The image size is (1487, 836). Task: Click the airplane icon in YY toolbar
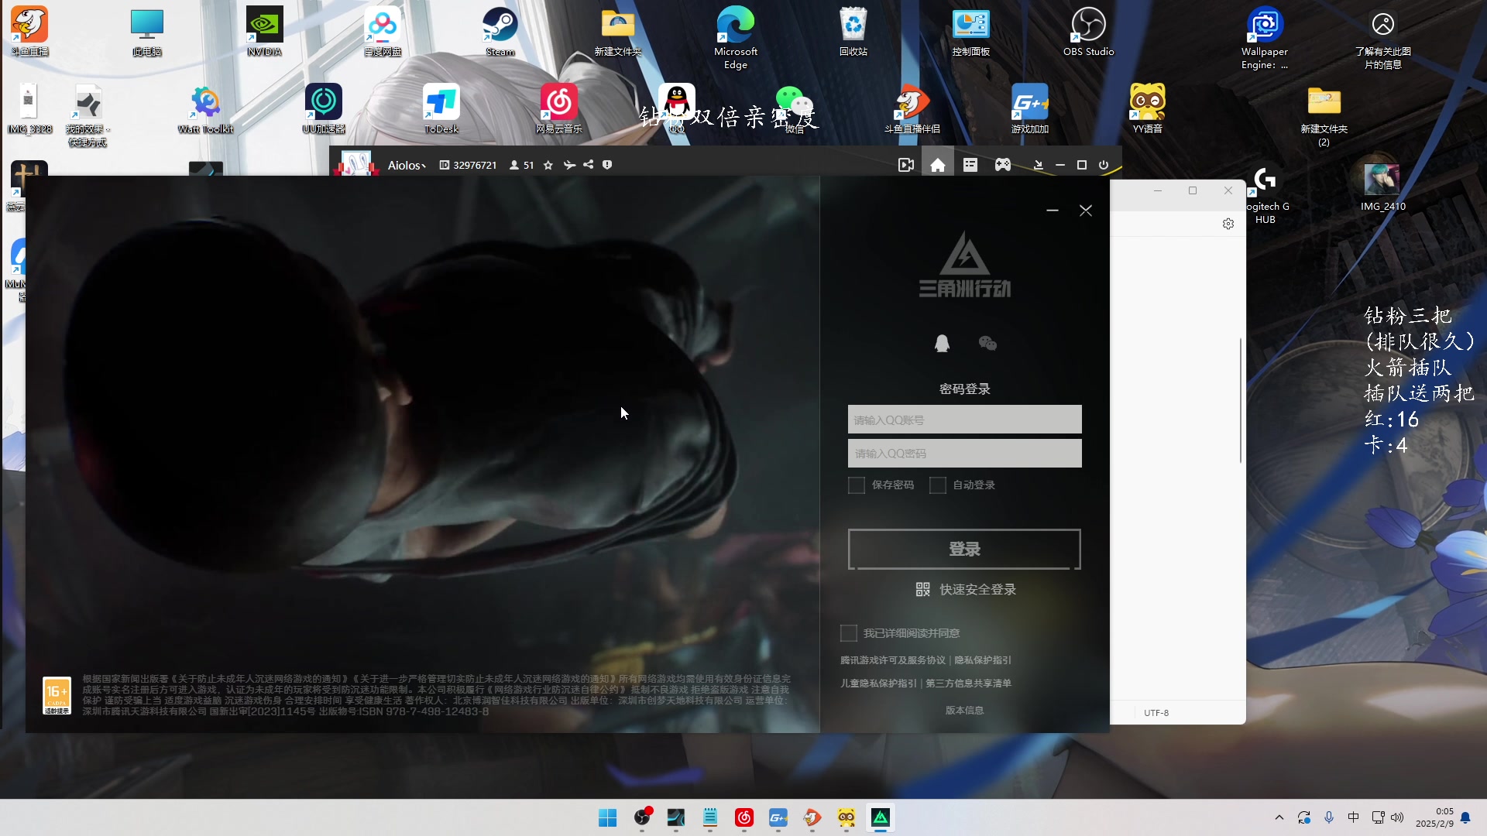[x=569, y=165]
